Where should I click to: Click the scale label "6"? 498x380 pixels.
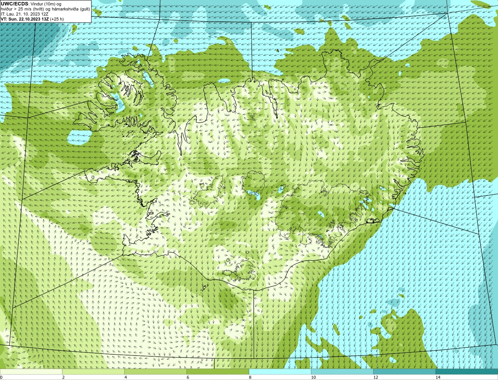tap(188, 377)
